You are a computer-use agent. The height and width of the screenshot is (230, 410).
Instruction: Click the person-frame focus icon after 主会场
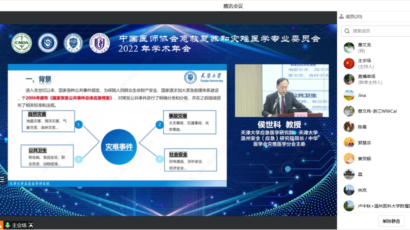pos(31,225)
